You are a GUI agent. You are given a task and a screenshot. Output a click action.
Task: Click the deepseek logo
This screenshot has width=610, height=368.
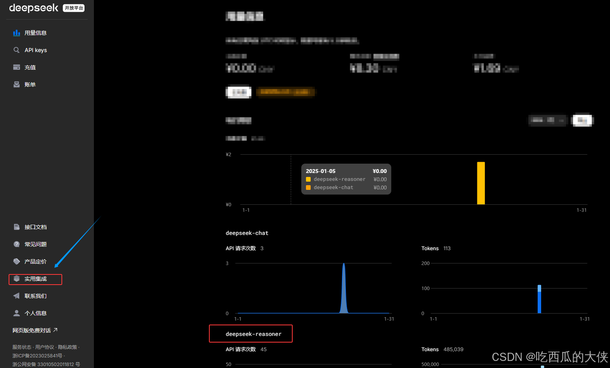[x=34, y=8]
